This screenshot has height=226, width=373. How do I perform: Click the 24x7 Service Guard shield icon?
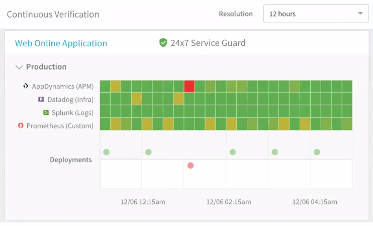(x=163, y=43)
